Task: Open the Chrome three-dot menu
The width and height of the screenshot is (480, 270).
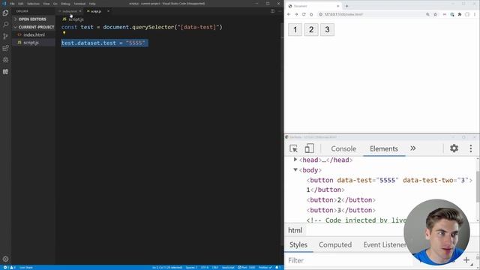Action: coord(475,14)
